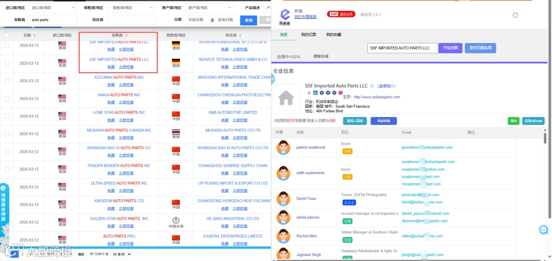
Task: Click the 易查查 logo icon
Action: click(x=285, y=15)
